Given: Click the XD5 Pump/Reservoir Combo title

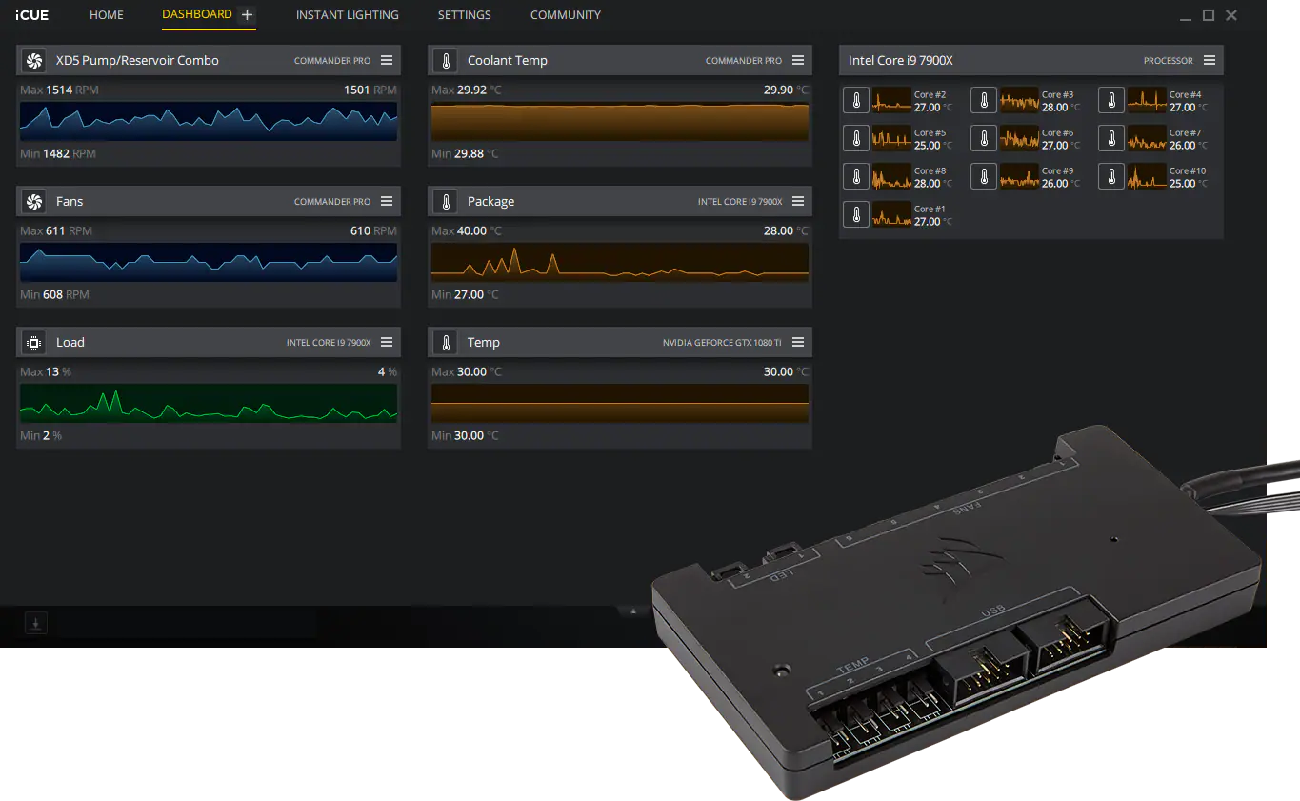Looking at the screenshot, I should (137, 60).
